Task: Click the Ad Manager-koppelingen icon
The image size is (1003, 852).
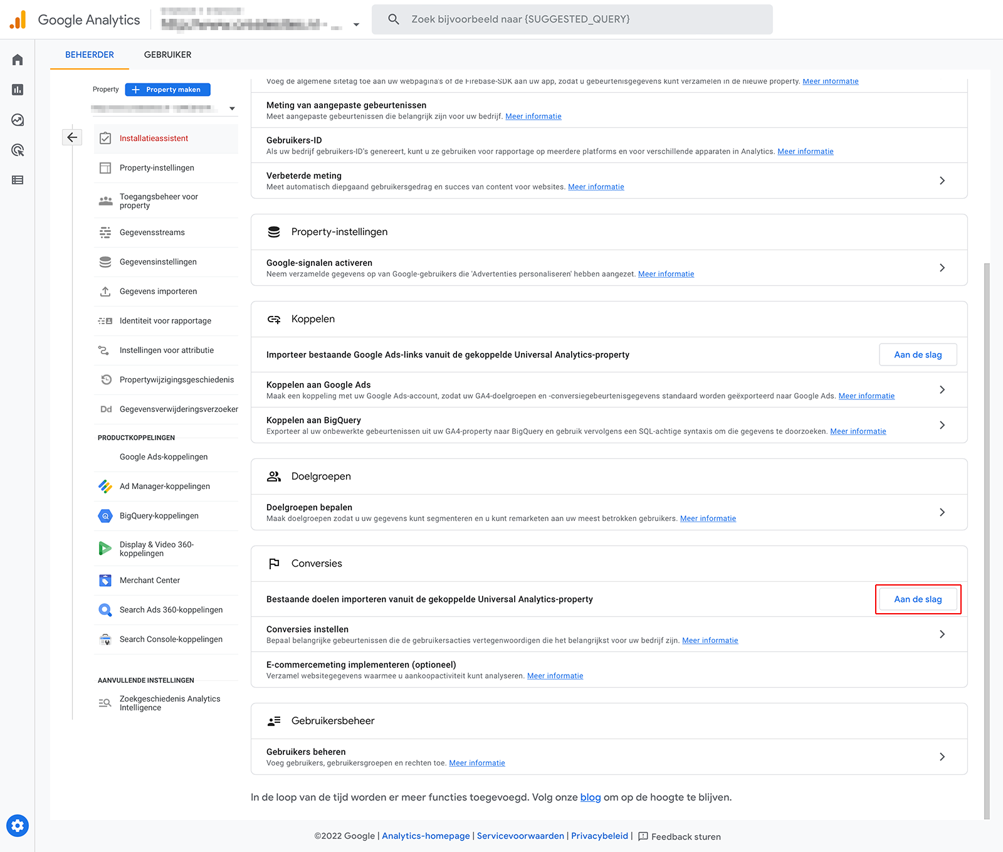Action: coord(105,486)
